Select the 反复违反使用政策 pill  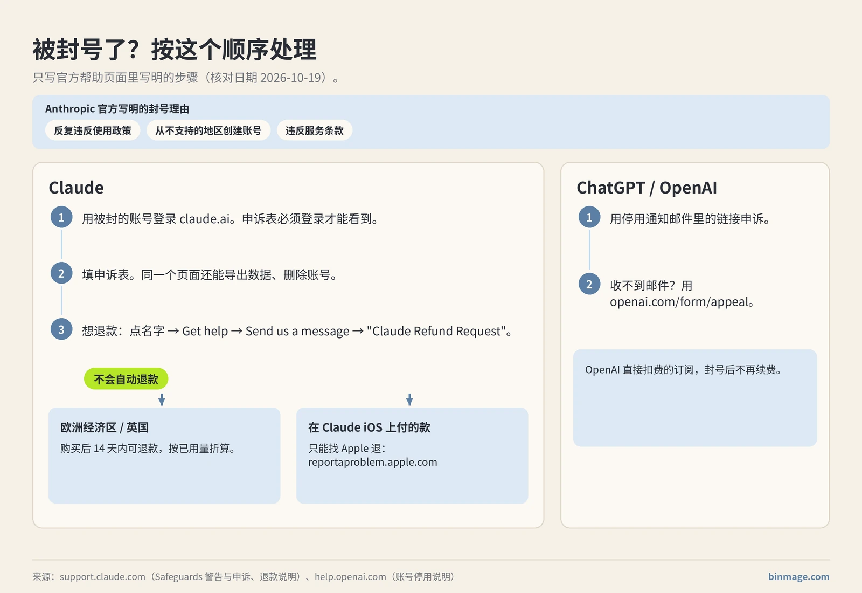click(x=93, y=130)
